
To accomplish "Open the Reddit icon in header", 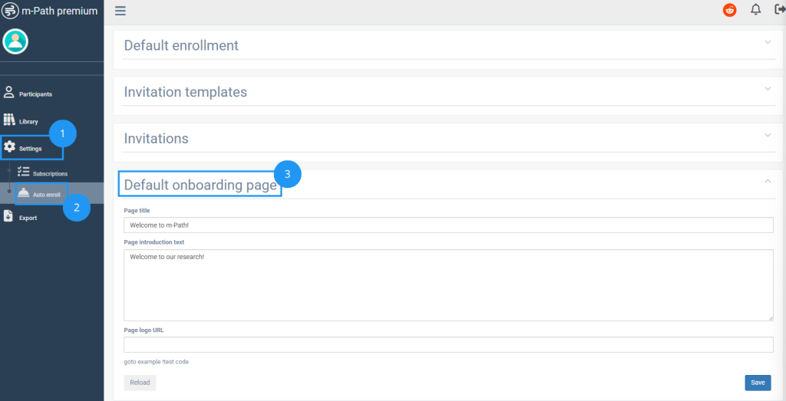I will pos(729,10).
